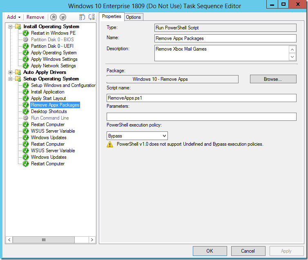Image resolution: width=308 pixels, height=260 pixels.
Task: Click the Name field Remove Appx Packages
Action: click(225, 38)
